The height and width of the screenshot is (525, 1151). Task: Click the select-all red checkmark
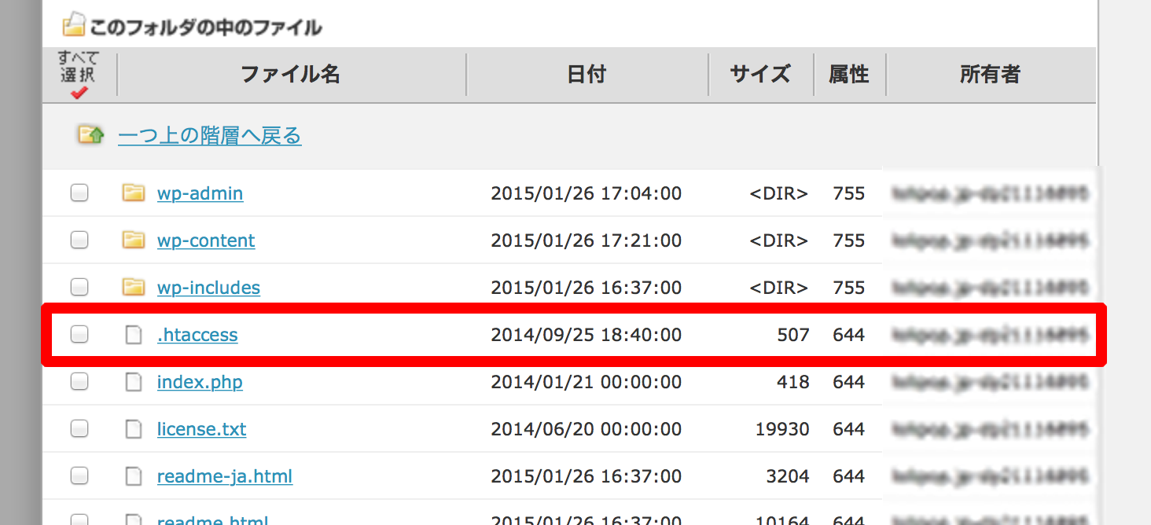79,93
